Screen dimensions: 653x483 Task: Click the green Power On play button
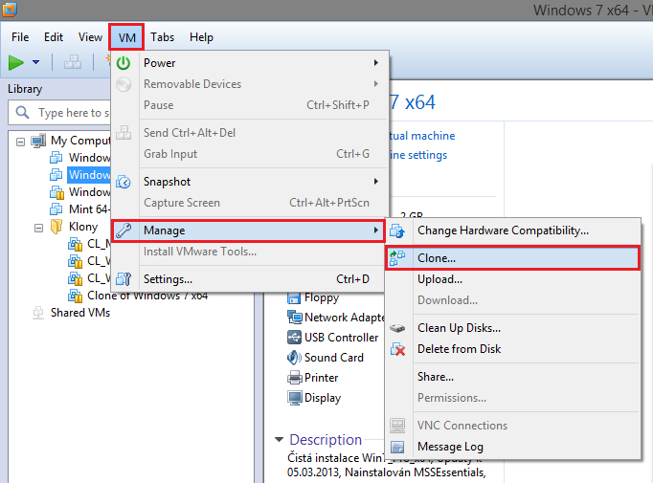tap(16, 62)
